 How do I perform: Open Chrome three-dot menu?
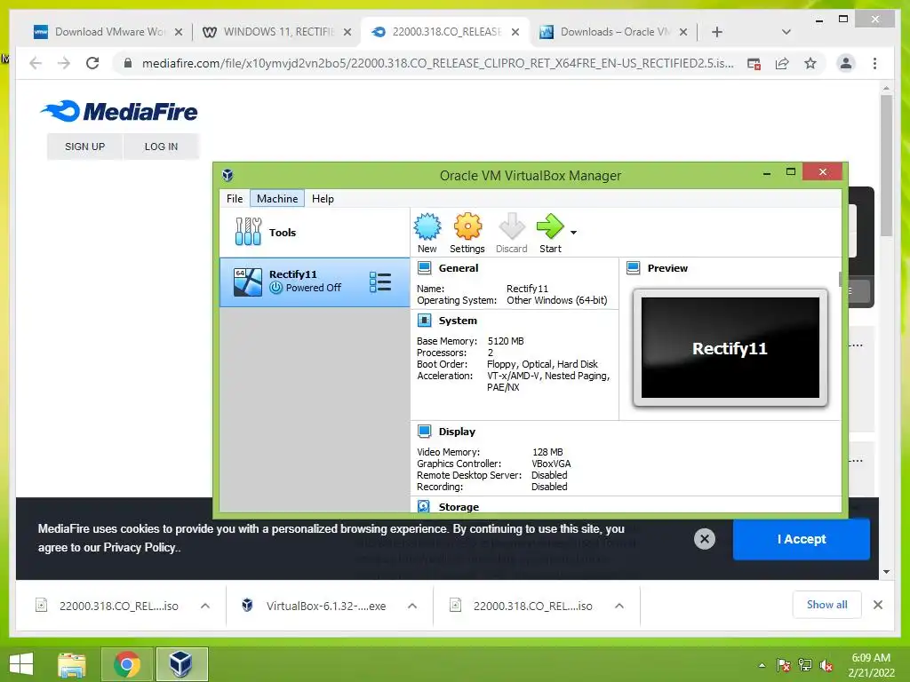(x=874, y=63)
